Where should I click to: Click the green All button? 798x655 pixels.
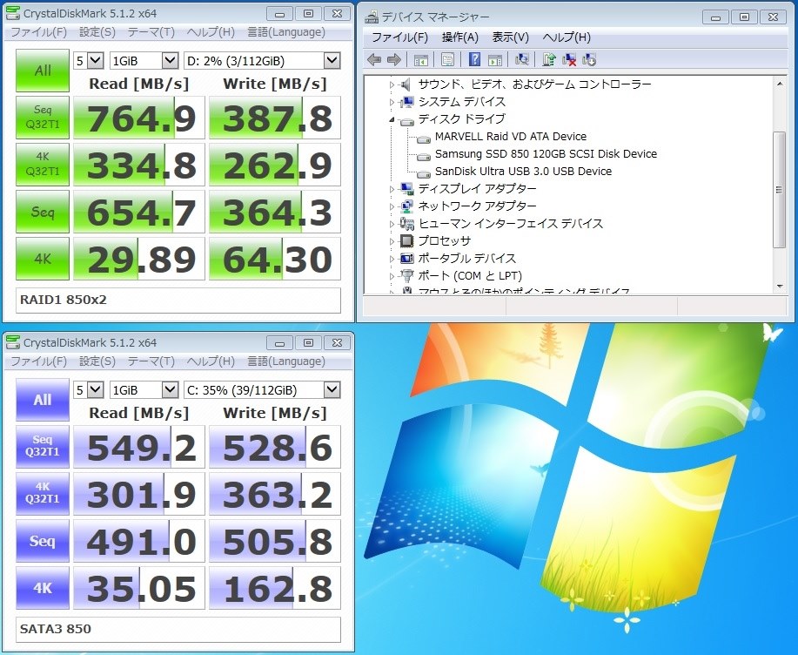(43, 71)
